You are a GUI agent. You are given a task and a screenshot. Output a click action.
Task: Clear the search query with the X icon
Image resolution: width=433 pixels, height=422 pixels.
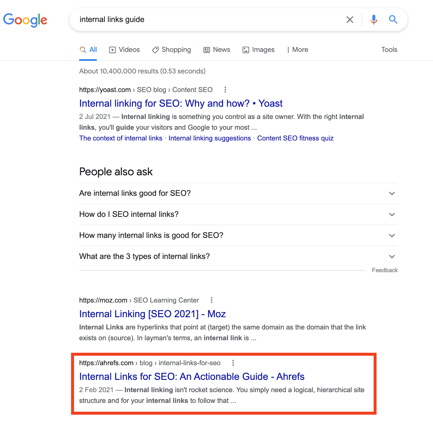point(350,20)
